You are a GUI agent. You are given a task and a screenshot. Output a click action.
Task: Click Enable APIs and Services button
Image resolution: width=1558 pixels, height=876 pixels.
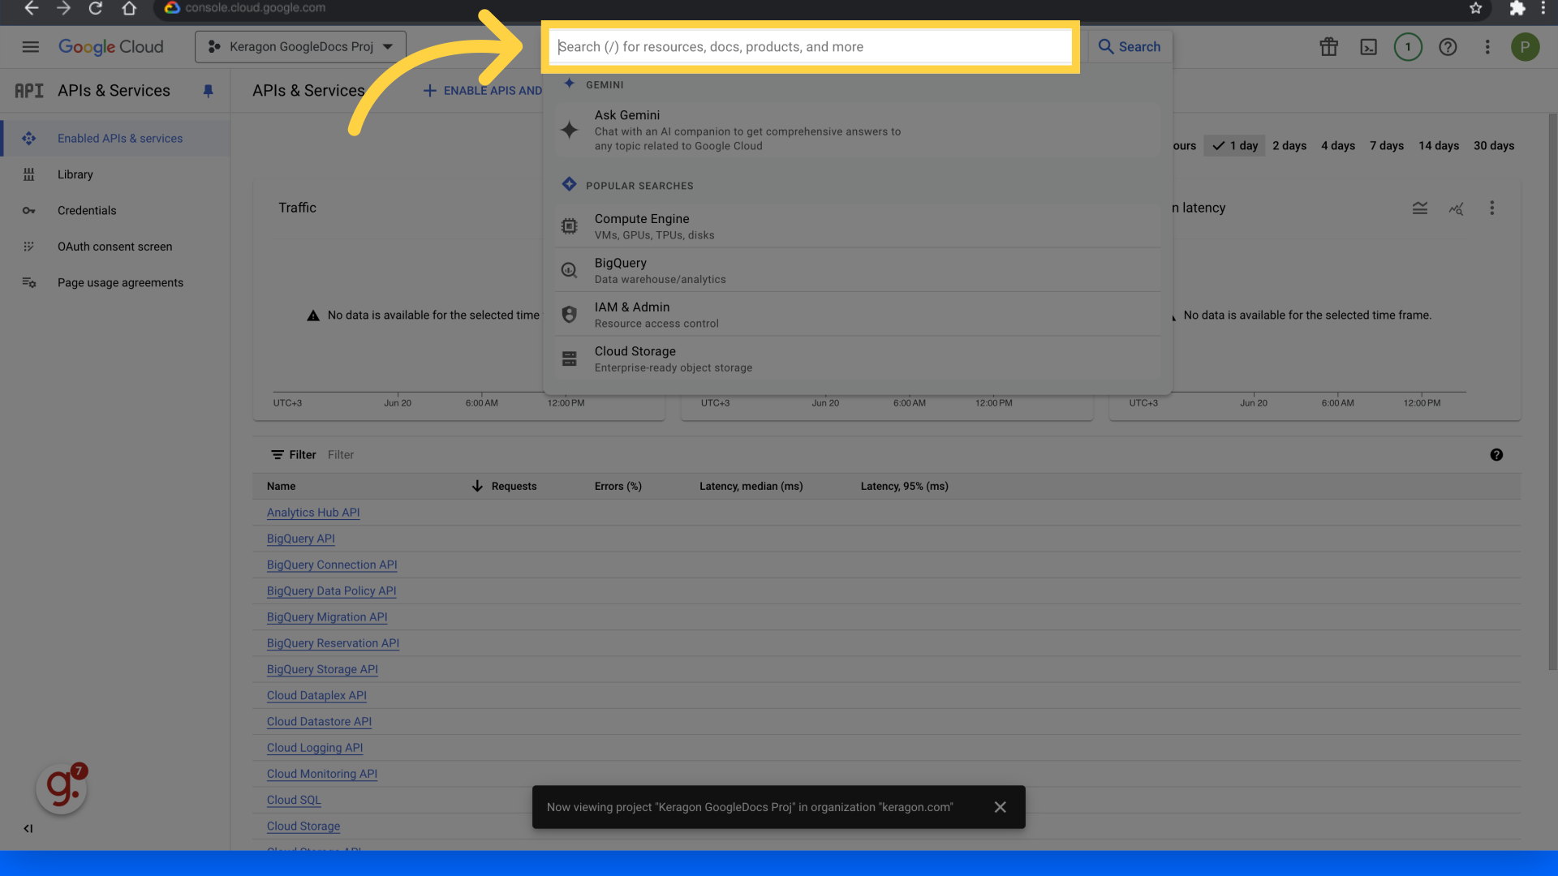[x=483, y=91]
